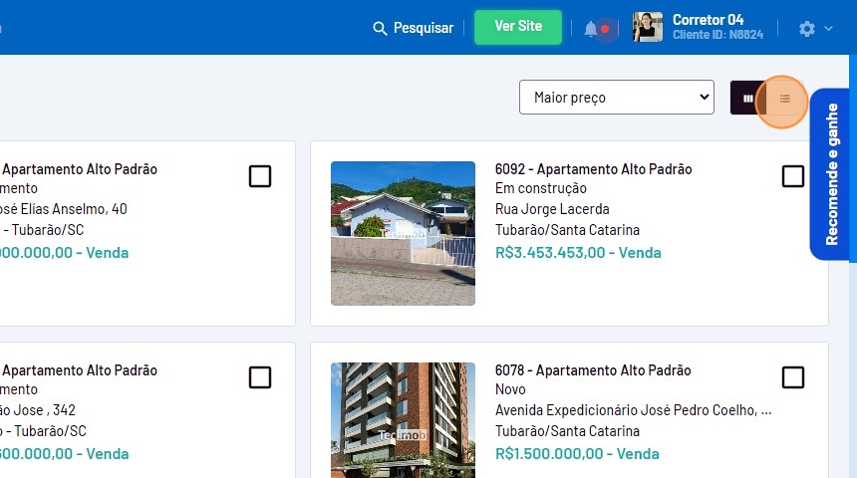Tick the checkbox on the top-left property card
The height and width of the screenshot is (478, 857).
click(x=260, y=176)
